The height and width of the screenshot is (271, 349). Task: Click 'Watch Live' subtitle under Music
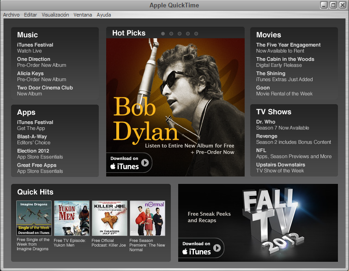(30, 51)
